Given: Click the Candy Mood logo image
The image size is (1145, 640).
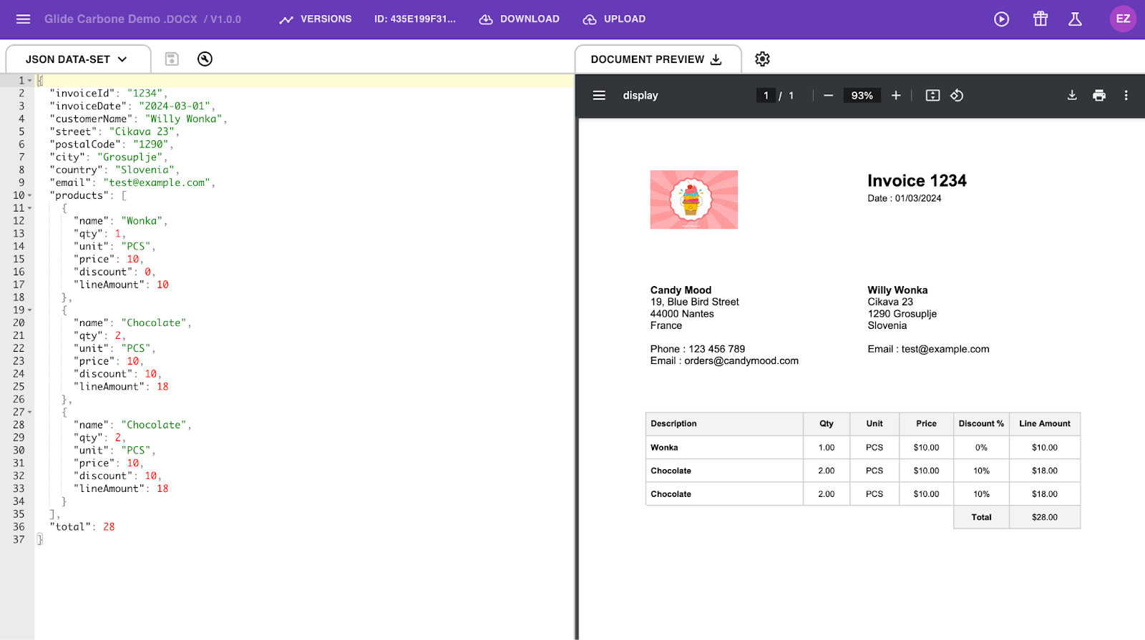Looking at the screenshot, I should point(693,200).
